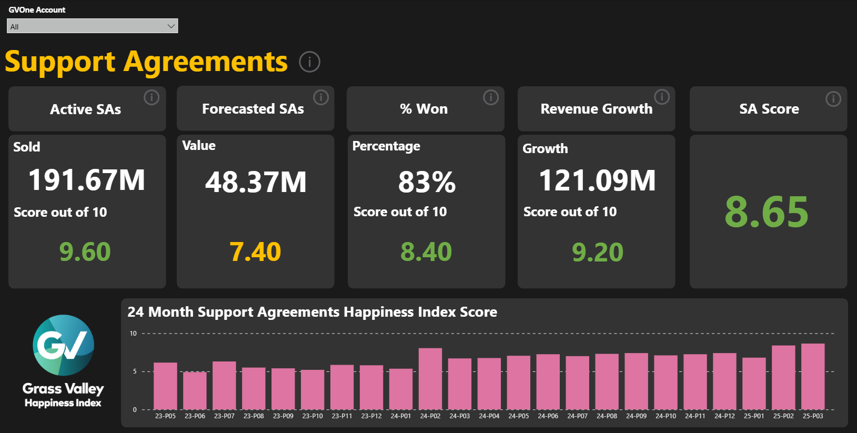Select the 25-P01 bar in chart
The image size is (857, 433).
click(x=754, y=384)
